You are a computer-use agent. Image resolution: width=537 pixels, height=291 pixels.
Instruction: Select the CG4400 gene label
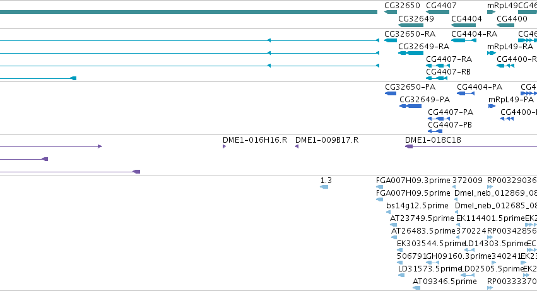512,18
